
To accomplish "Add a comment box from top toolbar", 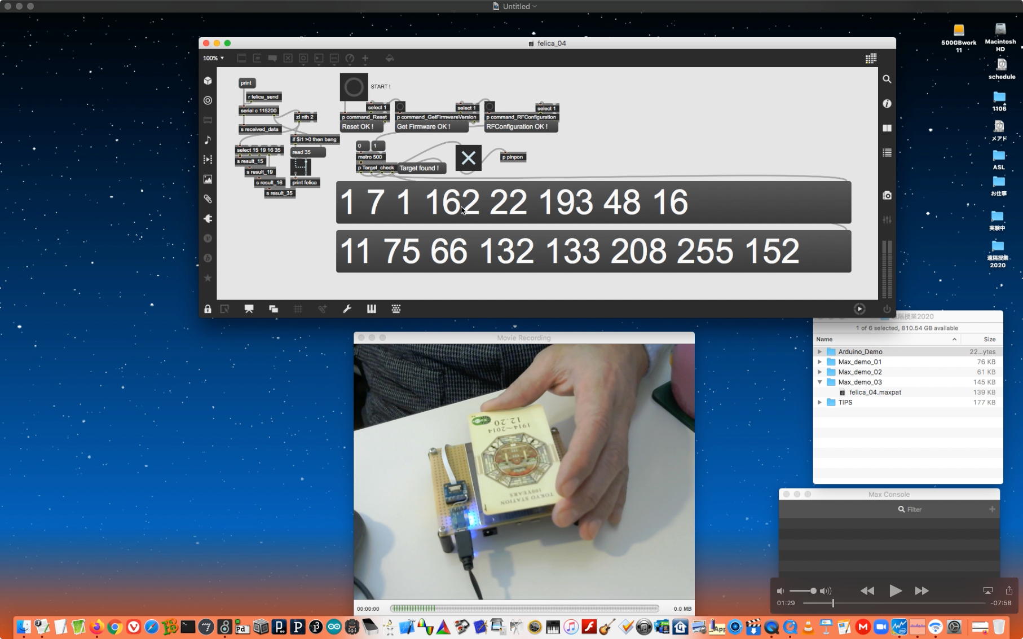I will click(x=272, y=58).
